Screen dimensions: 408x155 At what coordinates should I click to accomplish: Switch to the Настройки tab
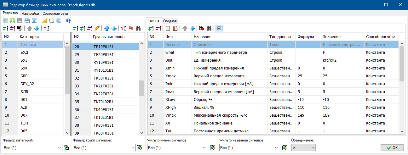[30, 14]
